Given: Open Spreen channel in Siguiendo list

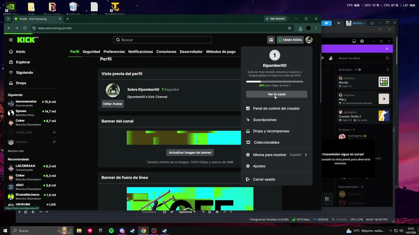Looking at the screenshot, I should click(x=32, y=113).
